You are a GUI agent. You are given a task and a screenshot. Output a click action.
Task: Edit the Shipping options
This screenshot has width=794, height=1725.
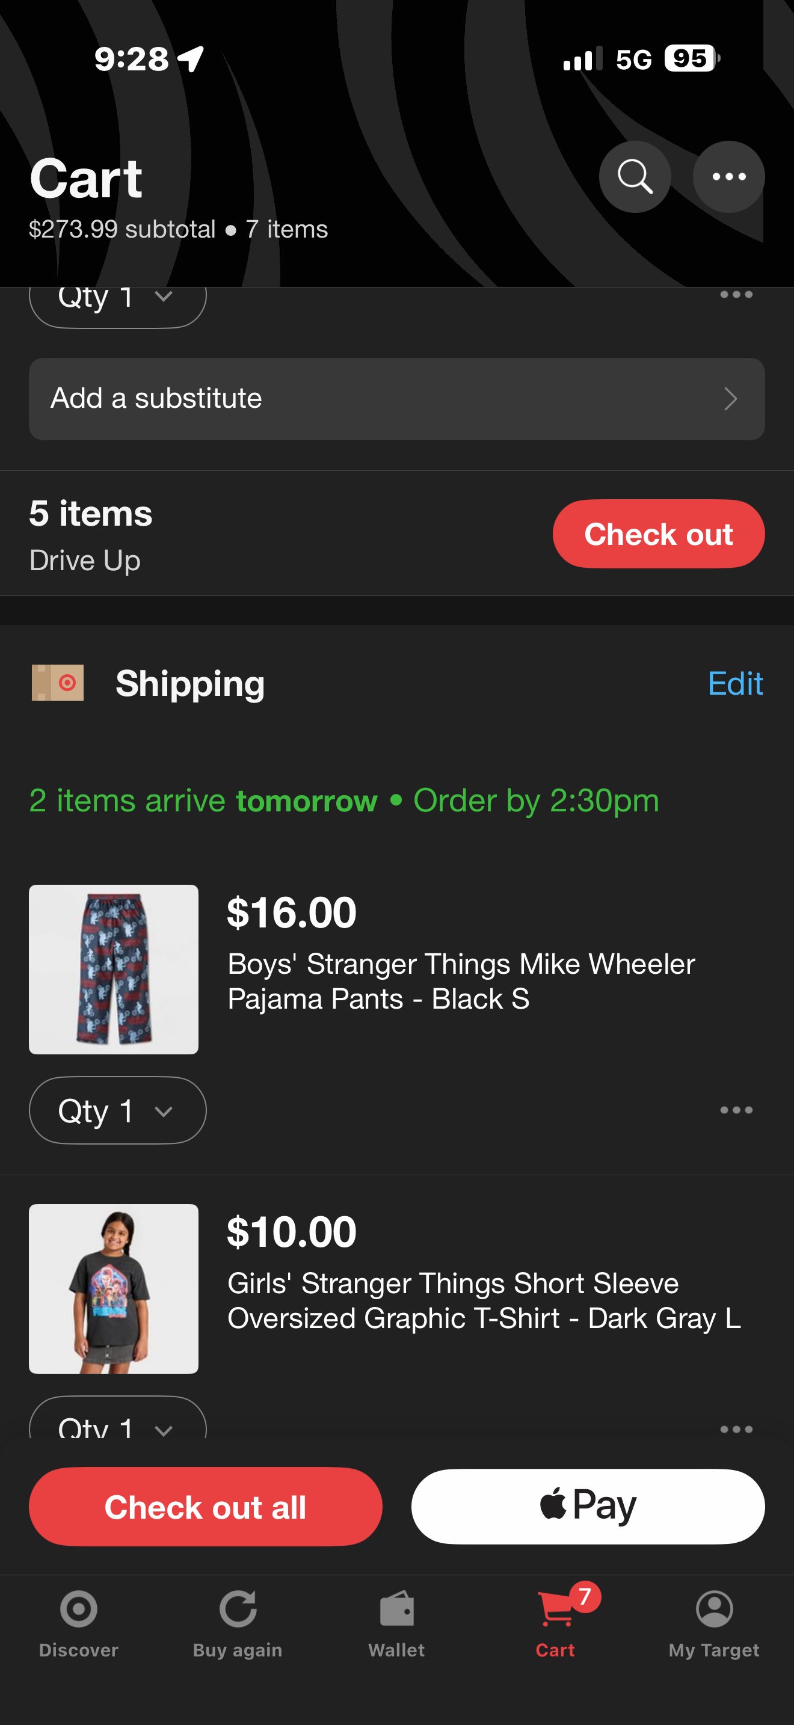735,684
